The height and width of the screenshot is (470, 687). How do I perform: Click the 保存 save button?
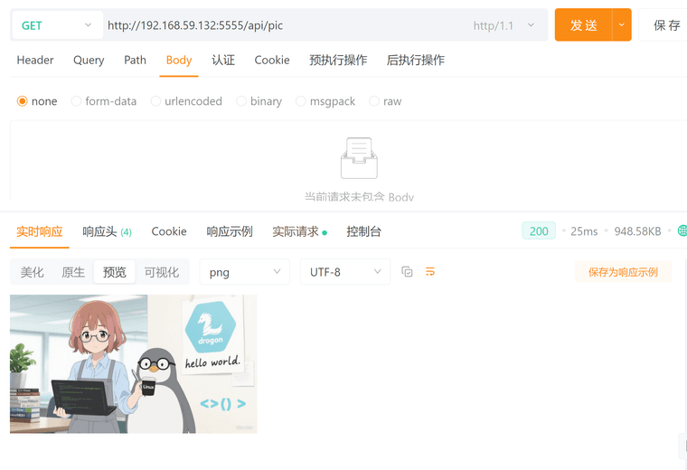[x=666, y=25]
